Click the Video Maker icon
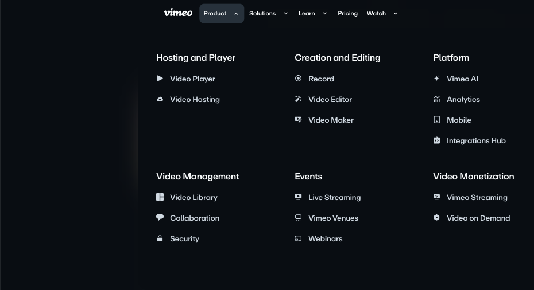Viewport: 534px width, 290px height. pos(298,120)
